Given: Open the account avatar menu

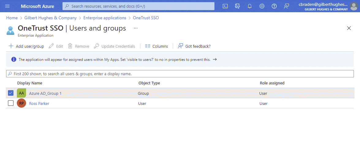Looking at the screenshot, I should (x=354, y=6).
